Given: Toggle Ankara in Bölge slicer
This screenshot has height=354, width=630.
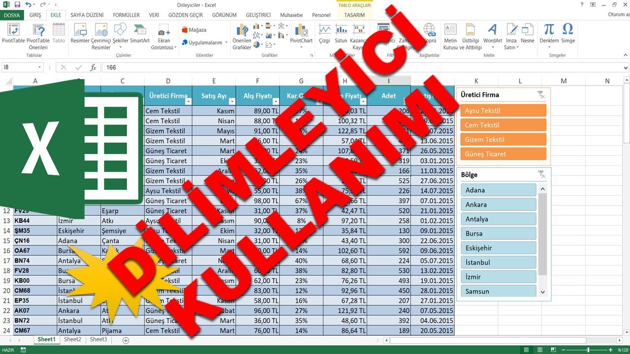Looking at the screenshot, I should [499, 205].
